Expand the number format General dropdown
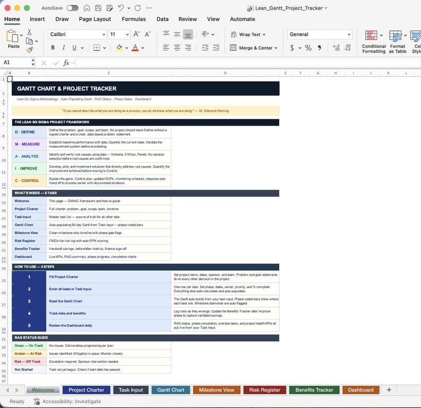This screenshot has height=408, width=421. (349, 34)
